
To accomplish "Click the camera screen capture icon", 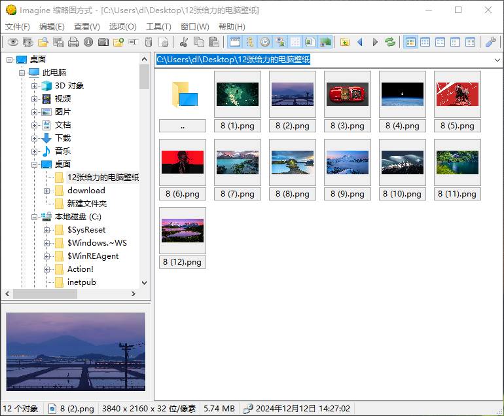I will point(103,42).
